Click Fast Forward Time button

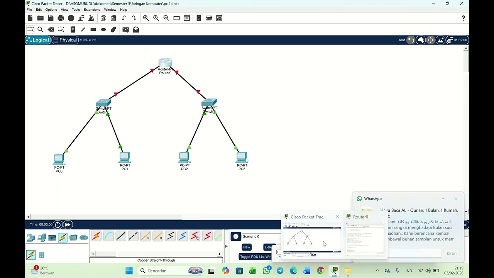[68, 225]
